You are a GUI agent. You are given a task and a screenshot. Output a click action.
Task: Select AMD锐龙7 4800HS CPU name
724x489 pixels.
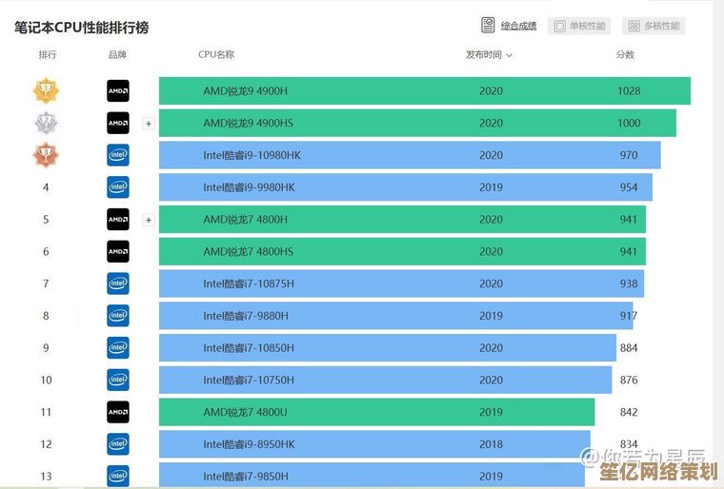(249, 251)
